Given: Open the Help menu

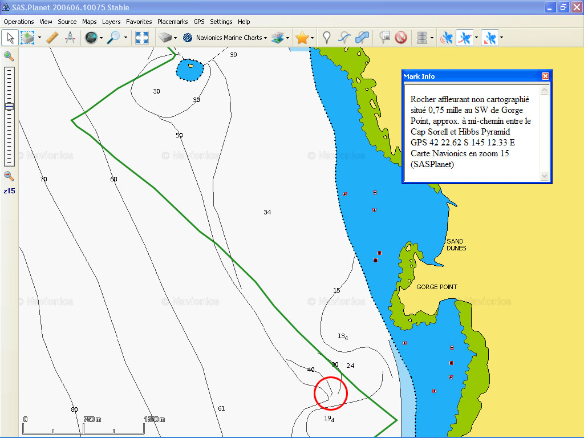Looking at the screenshot, I should click(x=244, y=22).
